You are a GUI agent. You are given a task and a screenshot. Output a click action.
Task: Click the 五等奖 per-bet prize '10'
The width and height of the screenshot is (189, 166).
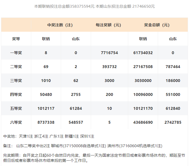(109, 109)
